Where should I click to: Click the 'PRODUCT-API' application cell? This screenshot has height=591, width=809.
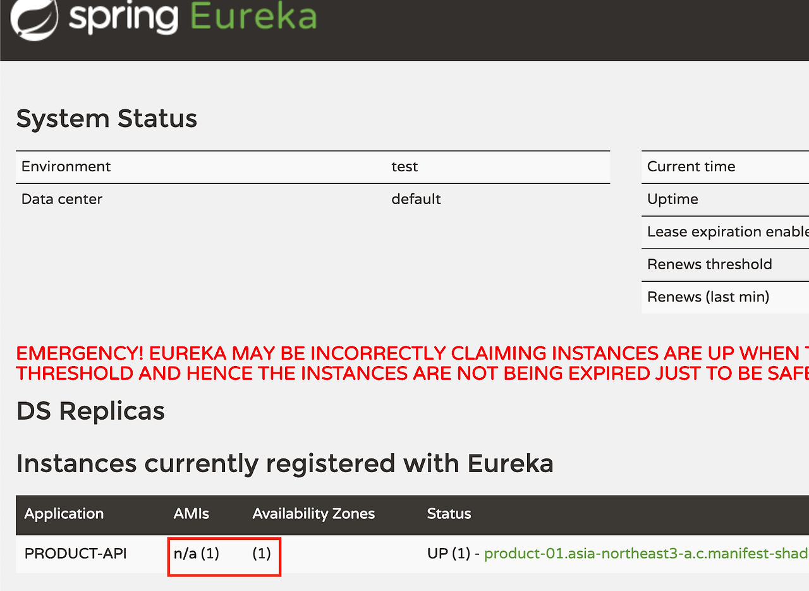click(75, 554)
